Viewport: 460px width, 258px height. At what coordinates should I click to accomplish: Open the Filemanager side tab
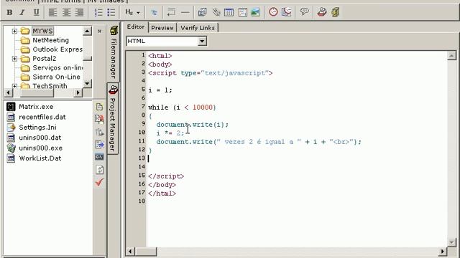[114, 52]
